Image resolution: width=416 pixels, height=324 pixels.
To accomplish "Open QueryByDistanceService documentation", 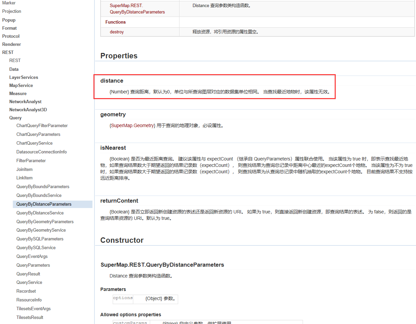I will tap(40, 213).
